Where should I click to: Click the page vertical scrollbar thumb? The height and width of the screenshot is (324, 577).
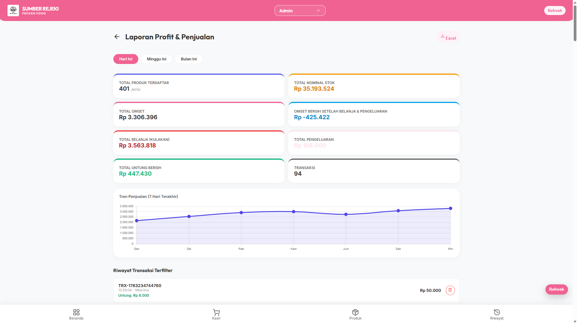click(x=575, y=23)
